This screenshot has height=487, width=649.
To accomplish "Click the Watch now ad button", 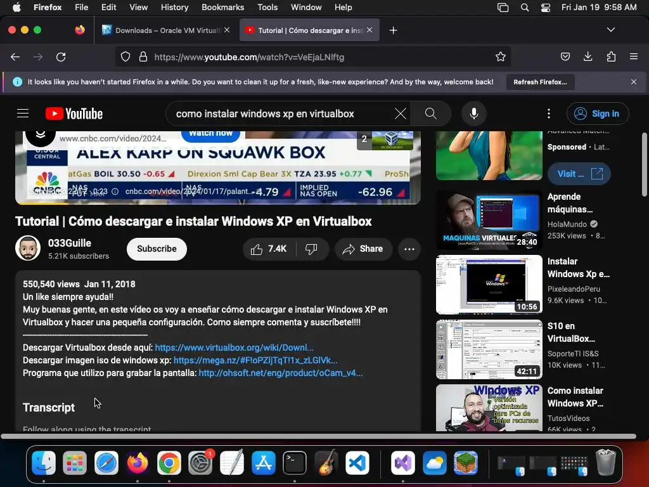I will pos(210,135).
